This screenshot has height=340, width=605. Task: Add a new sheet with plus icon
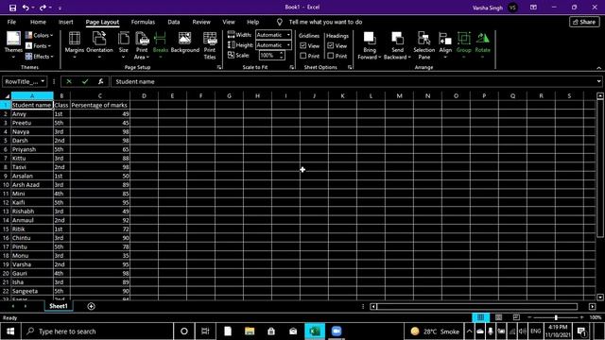tap(91, 306)
